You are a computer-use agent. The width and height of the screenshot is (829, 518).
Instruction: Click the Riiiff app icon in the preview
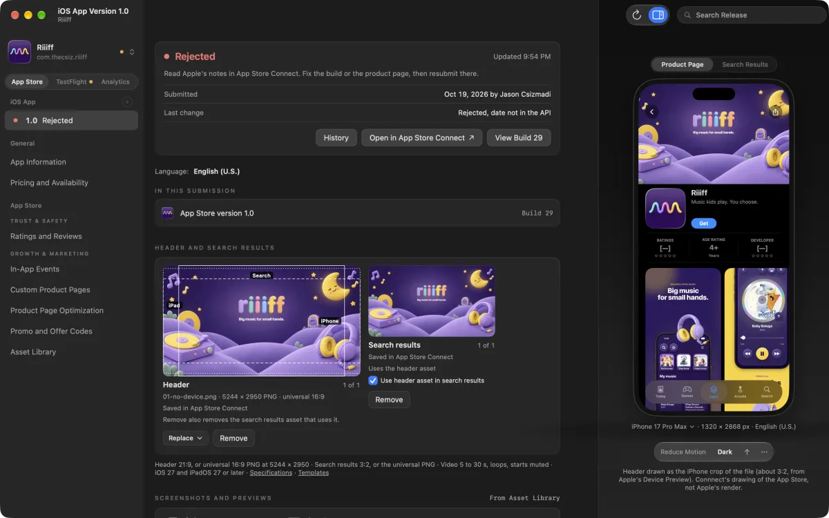click(665, 209)
